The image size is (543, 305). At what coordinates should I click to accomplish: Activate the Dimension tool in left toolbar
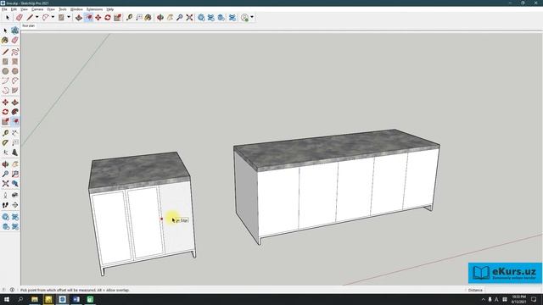[15, 133]
